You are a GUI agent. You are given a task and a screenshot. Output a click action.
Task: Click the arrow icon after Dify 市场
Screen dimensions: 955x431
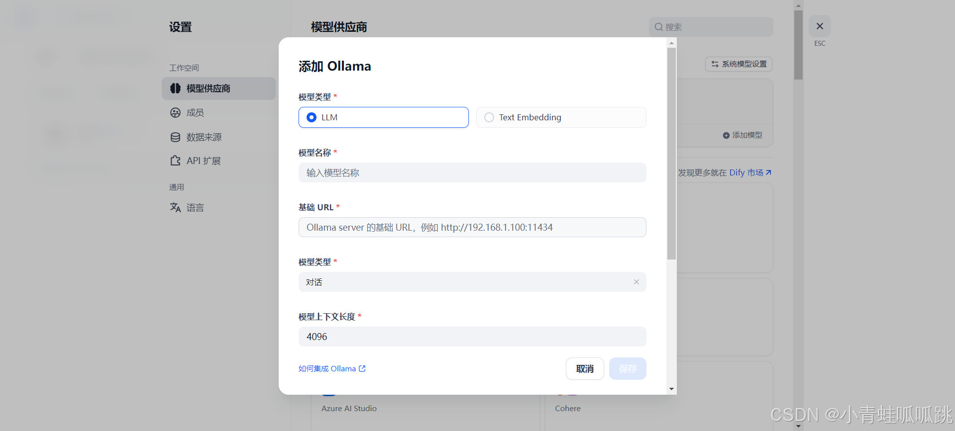coord(768,172)
